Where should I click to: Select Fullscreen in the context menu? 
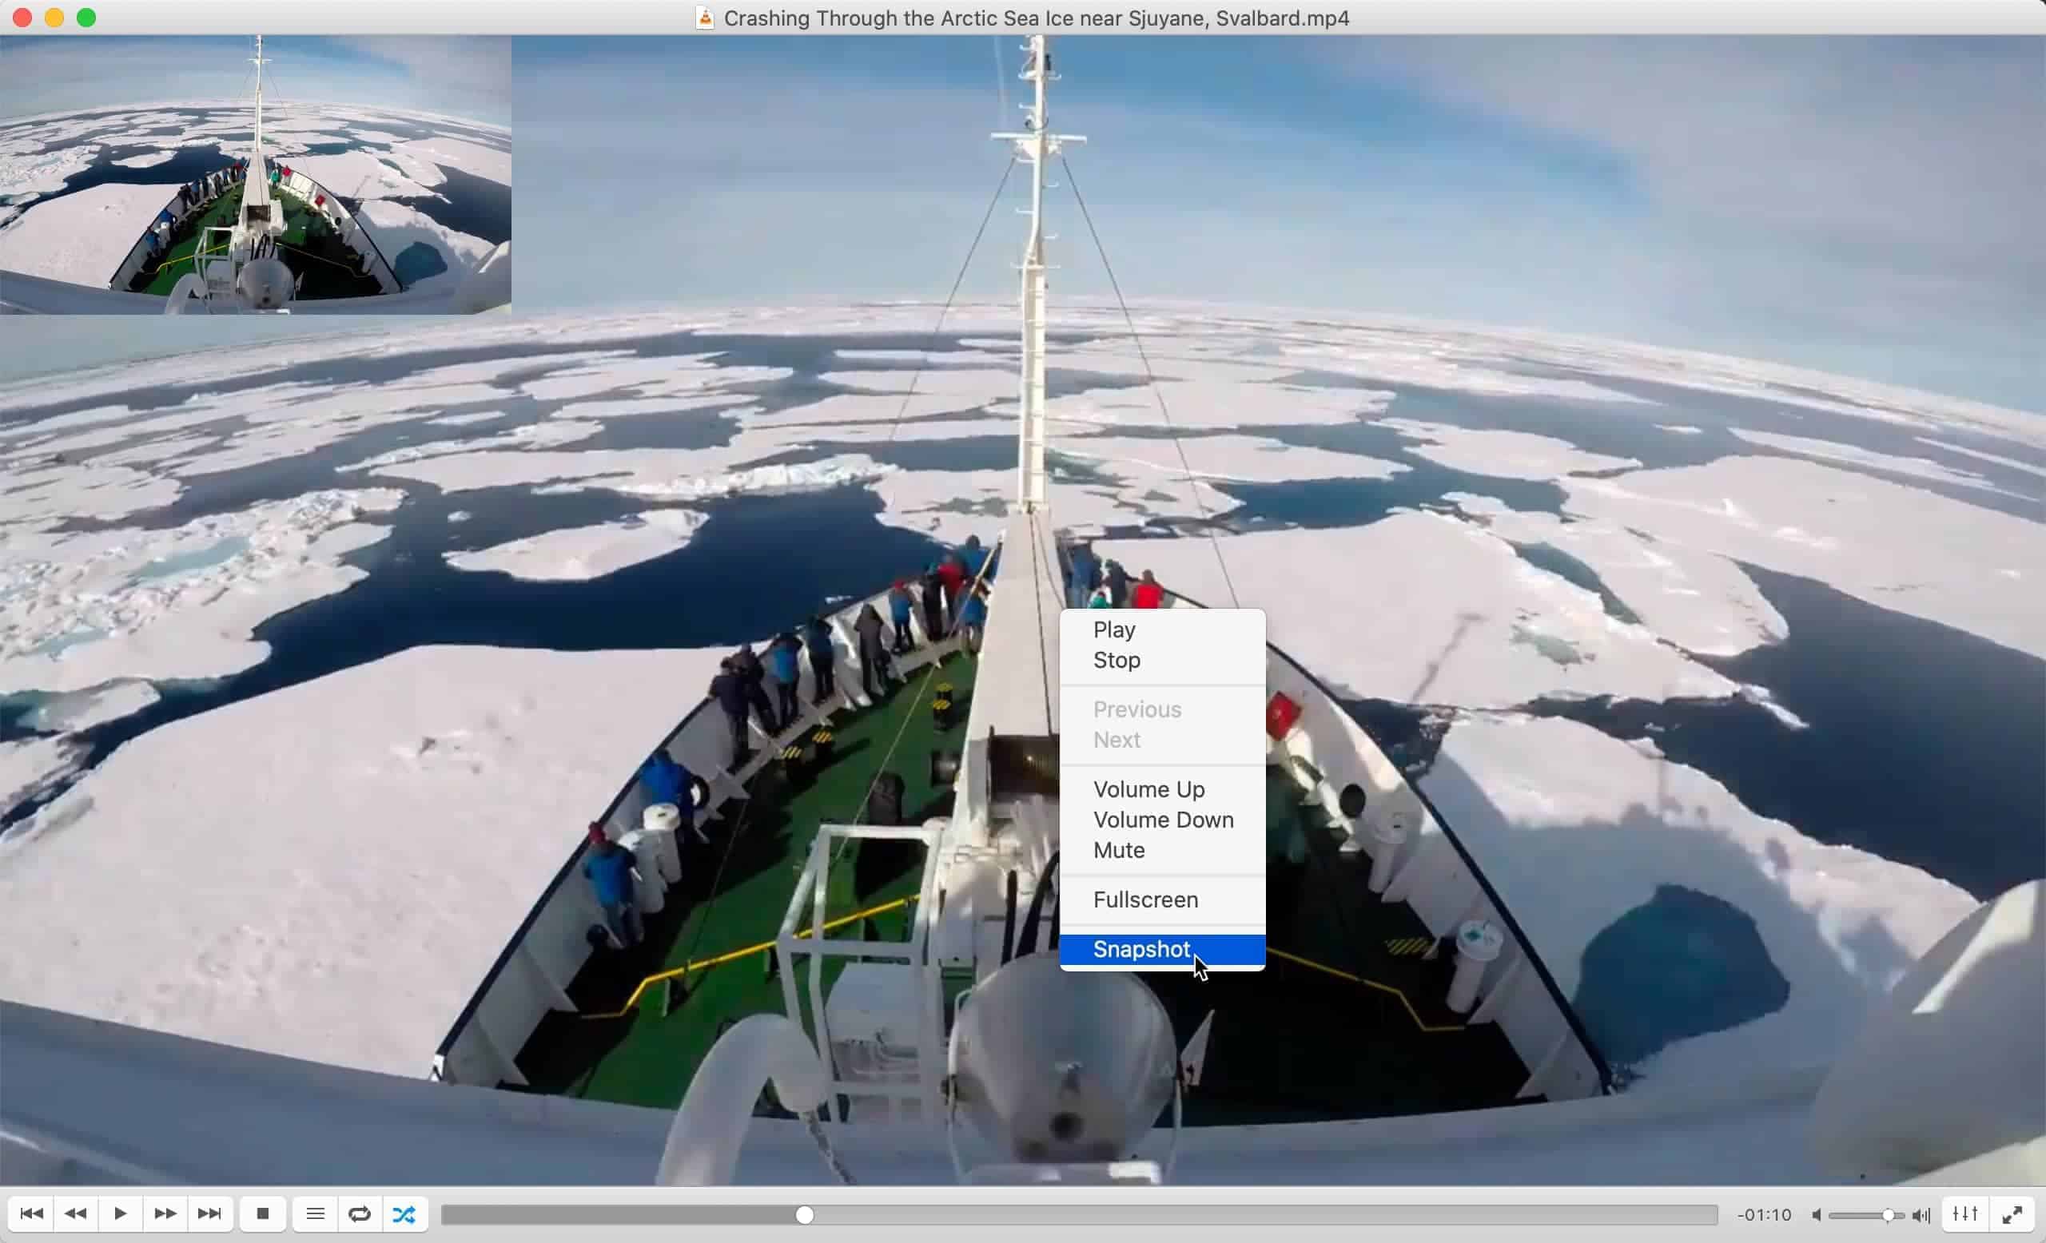pyautogui.click(x=1146, y=899)
